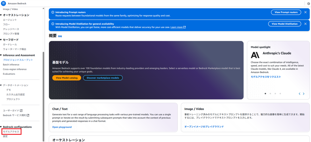The image size is (311, 142).
Task: Dismiss the Prompt routers banner
Action: [x=306, y=12]
